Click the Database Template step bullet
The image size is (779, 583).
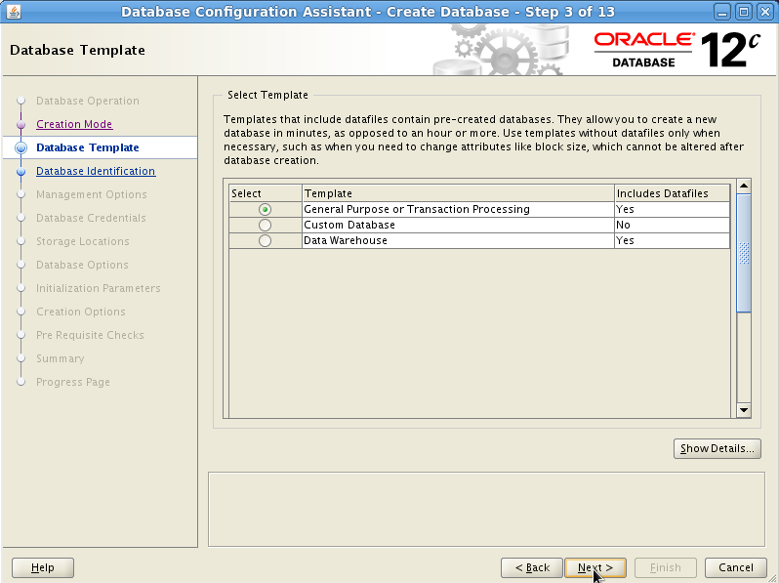pos(20,147)
